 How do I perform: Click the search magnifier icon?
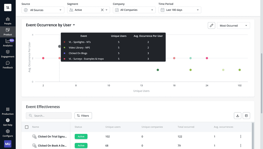coord(31,116)
